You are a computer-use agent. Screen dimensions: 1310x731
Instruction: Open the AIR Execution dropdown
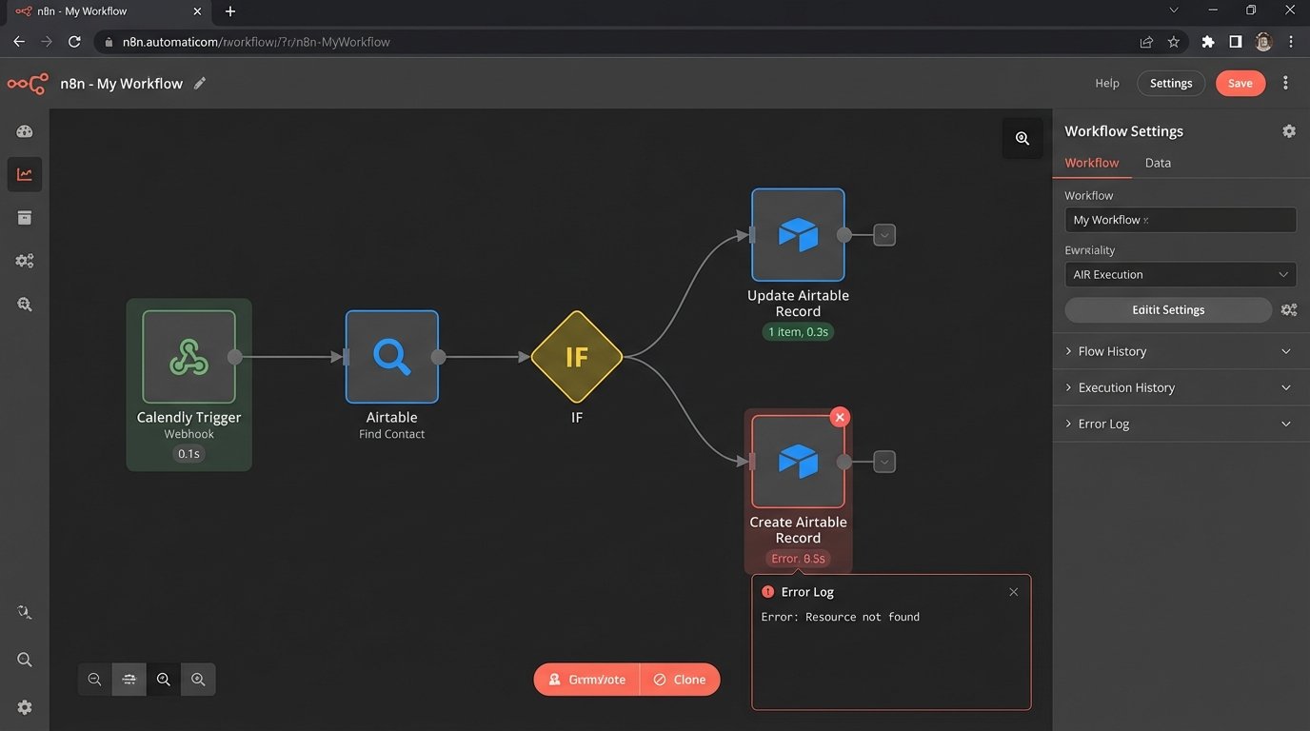[1180, 274]
